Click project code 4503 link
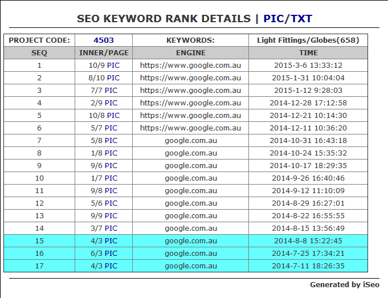The width and height of the screenshot is (388, 298). click(104, 40)
